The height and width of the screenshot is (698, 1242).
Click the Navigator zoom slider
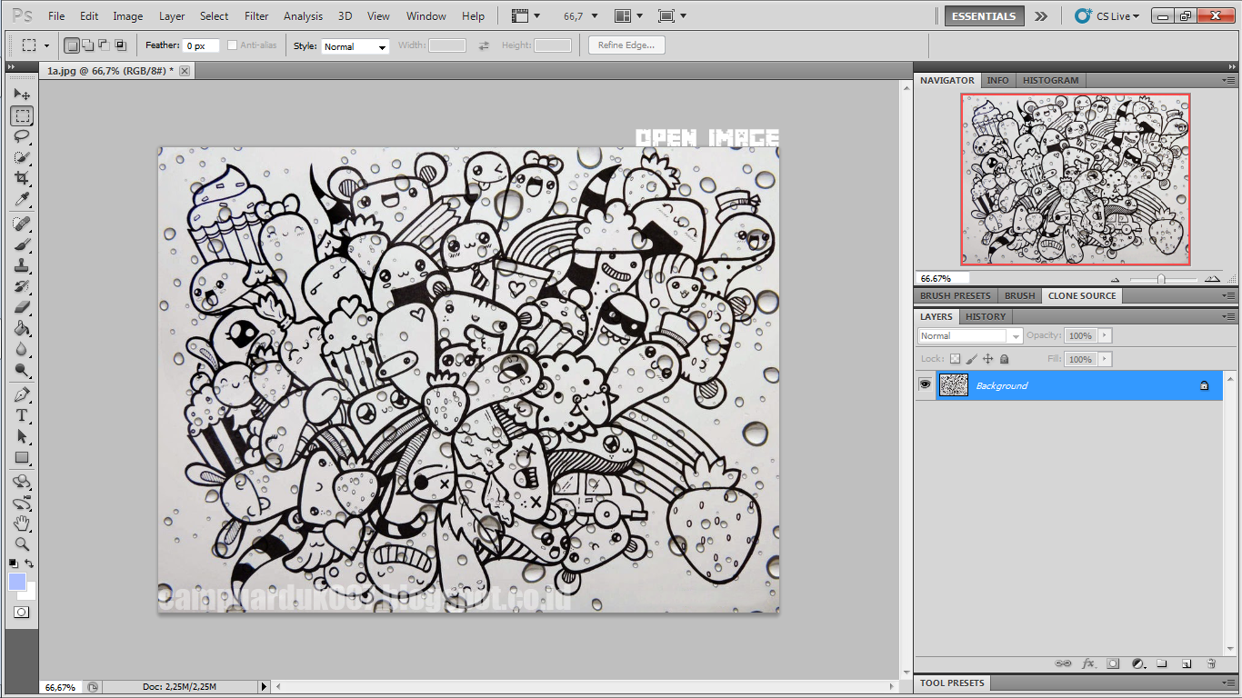point(1161,279)
